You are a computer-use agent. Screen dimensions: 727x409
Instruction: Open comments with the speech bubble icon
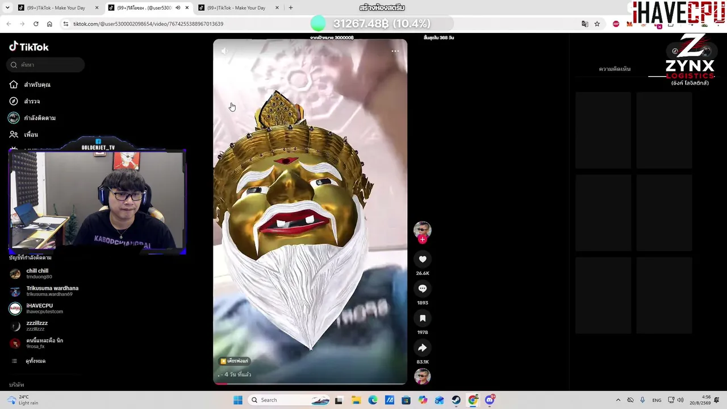(x=423, y=289)
